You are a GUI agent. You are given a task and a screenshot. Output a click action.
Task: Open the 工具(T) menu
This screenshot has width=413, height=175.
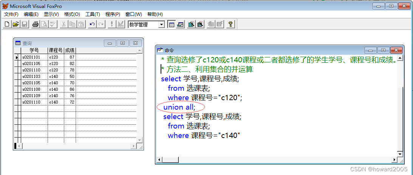click(x=93, y=14)
